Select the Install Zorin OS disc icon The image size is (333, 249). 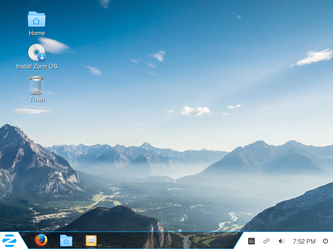click(x=37, y=53)
